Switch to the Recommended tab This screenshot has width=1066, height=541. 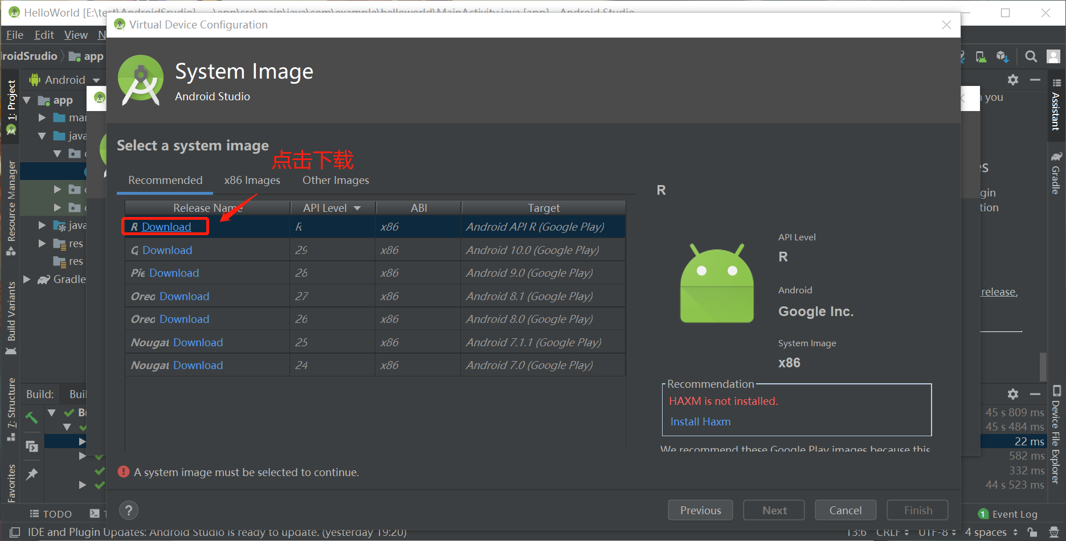[165, 180]
